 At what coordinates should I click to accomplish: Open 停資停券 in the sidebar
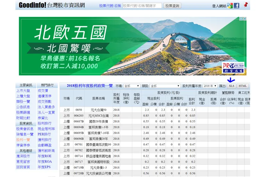pos(23,145)
